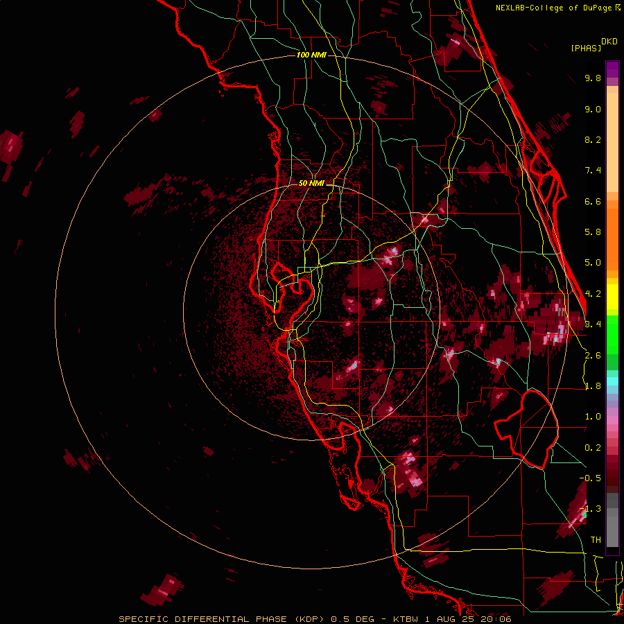Pick the bright green segment of the color bar
624x624 pixels.
(612, 333)
